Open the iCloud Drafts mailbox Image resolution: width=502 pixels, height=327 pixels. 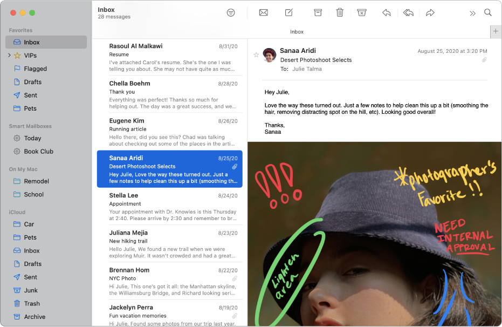coord(46,264)
